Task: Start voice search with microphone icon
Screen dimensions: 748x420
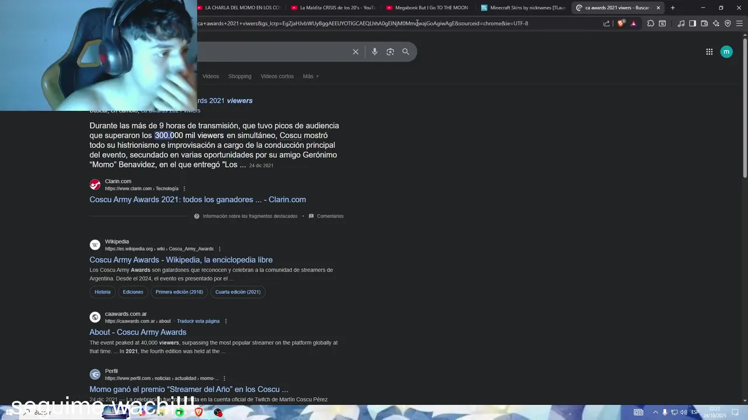Action: click(375, 52)
